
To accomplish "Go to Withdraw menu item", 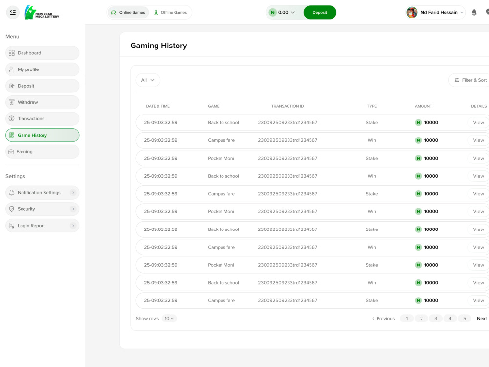I will 43,102.
